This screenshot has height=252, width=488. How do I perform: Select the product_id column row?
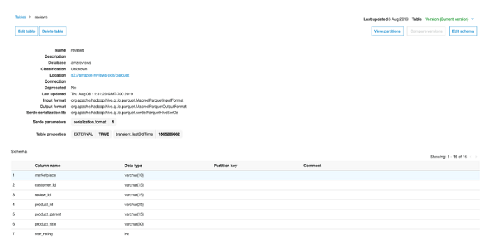pos(245,205)
